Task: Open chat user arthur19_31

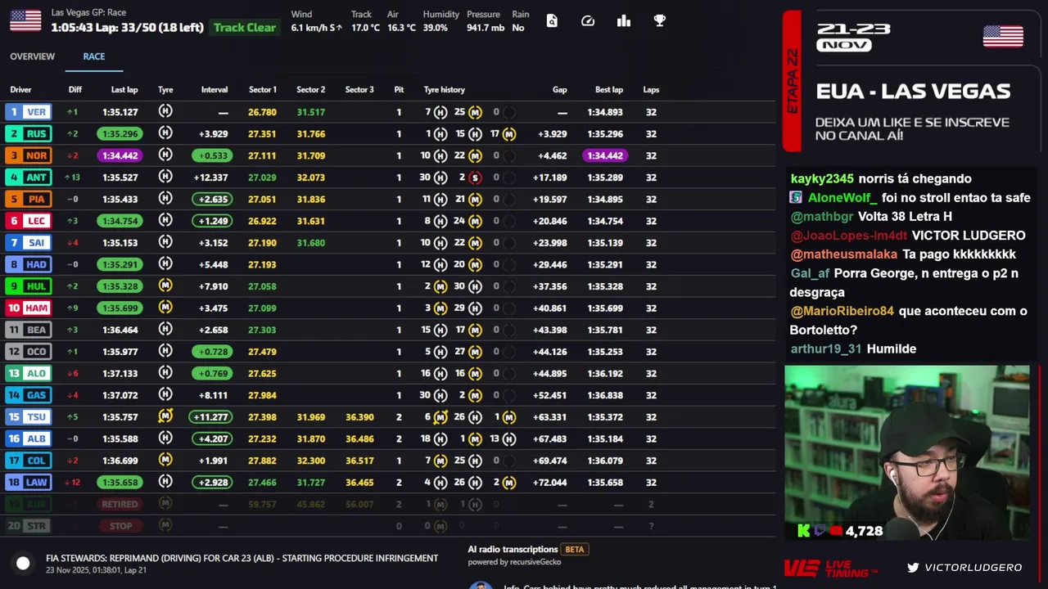Action: click(825, 348)
